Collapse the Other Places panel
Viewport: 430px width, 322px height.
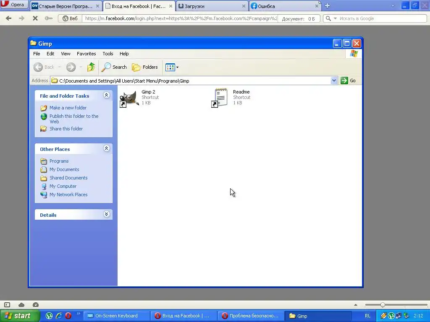(x=106, y=148)
